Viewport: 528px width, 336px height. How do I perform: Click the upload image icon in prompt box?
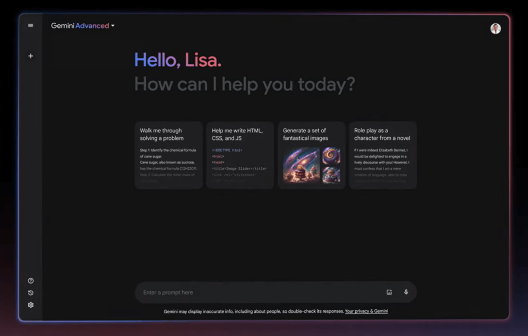click(x=389, y=292)
